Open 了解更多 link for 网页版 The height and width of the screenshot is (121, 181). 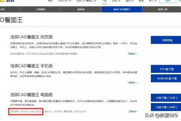132,54
